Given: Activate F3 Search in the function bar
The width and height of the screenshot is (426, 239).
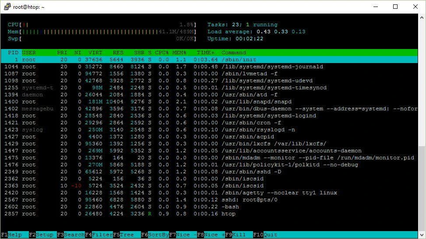Looking at the screenshot, I should pos(70,235).
